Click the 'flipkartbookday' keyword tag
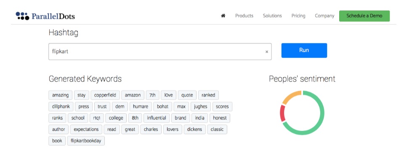This screenshot has height=158, width=412. click(x=86, y=141)
